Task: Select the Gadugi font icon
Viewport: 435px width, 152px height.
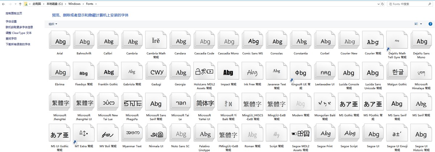Action: [156, 71]
